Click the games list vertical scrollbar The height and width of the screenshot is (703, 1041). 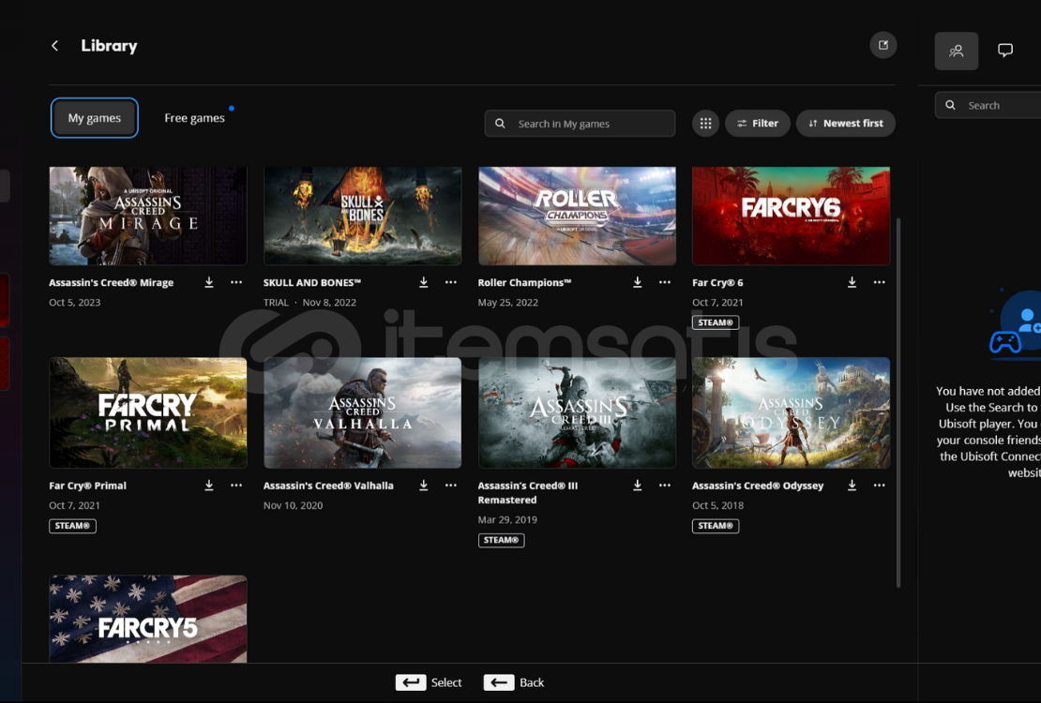pyautogui.click(x=899, y=402)
